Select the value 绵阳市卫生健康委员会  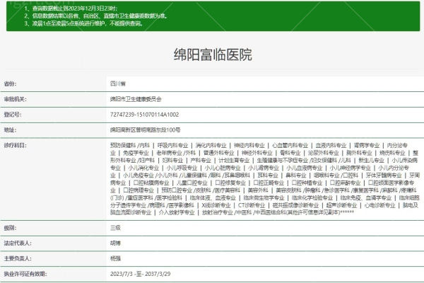(136, 99)
